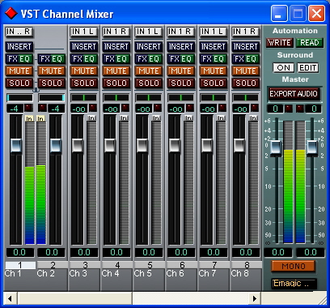Select channel strip number 8

(247, 265)
